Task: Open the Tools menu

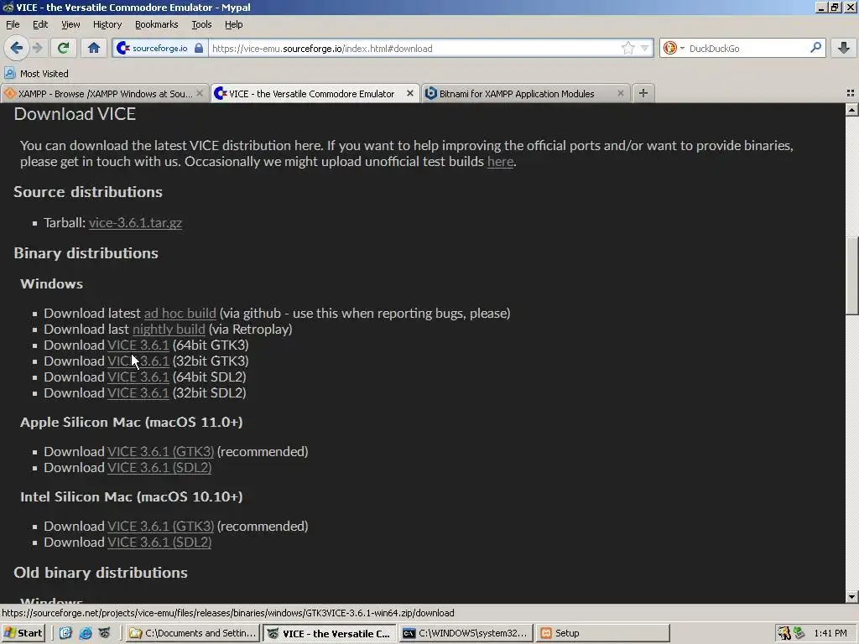Action: pyautogui.click(x=201, y=24)
